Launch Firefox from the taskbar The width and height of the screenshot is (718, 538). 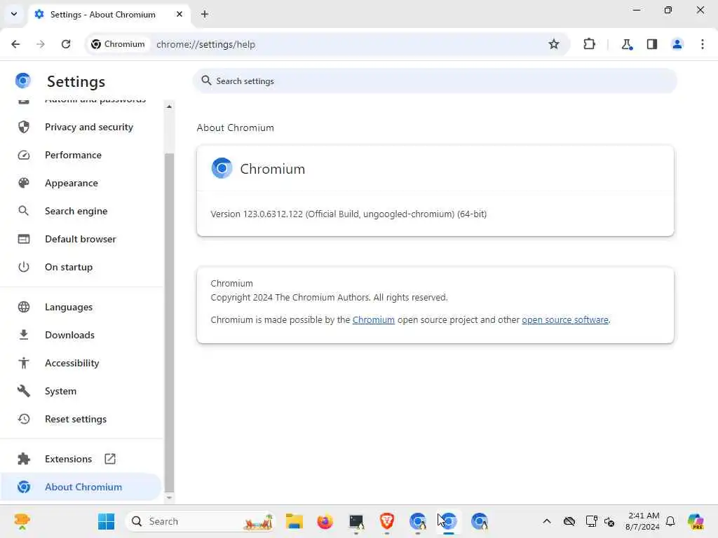pos(325,521)
